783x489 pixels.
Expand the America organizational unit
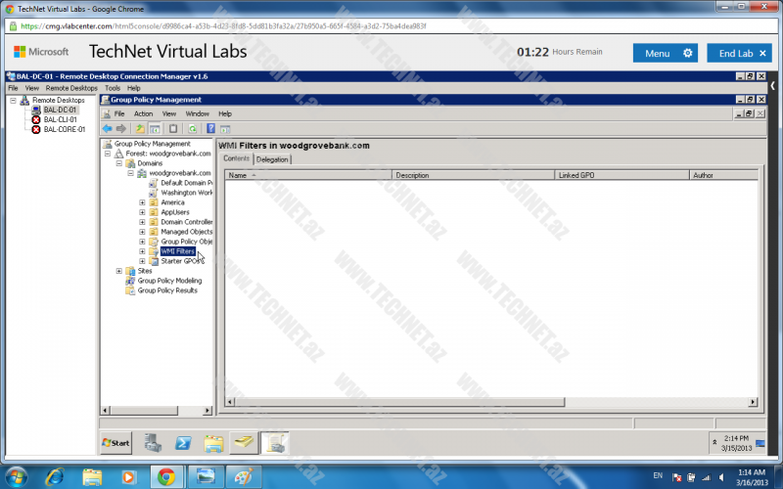point(142,202)
